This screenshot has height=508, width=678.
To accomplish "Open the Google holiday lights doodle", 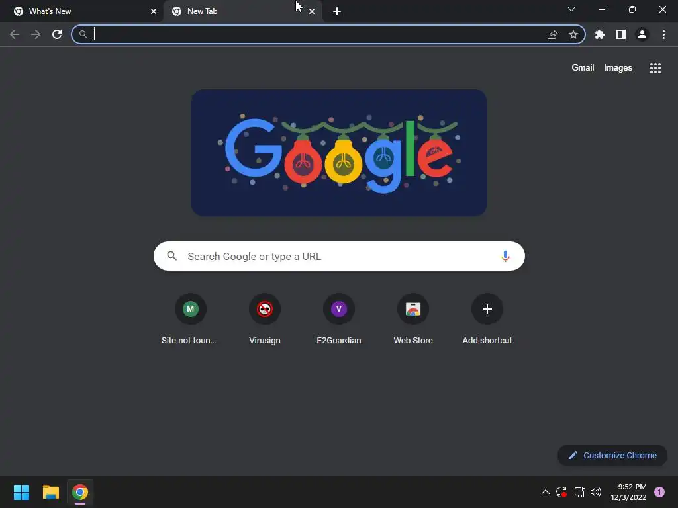I will [339, 153].
